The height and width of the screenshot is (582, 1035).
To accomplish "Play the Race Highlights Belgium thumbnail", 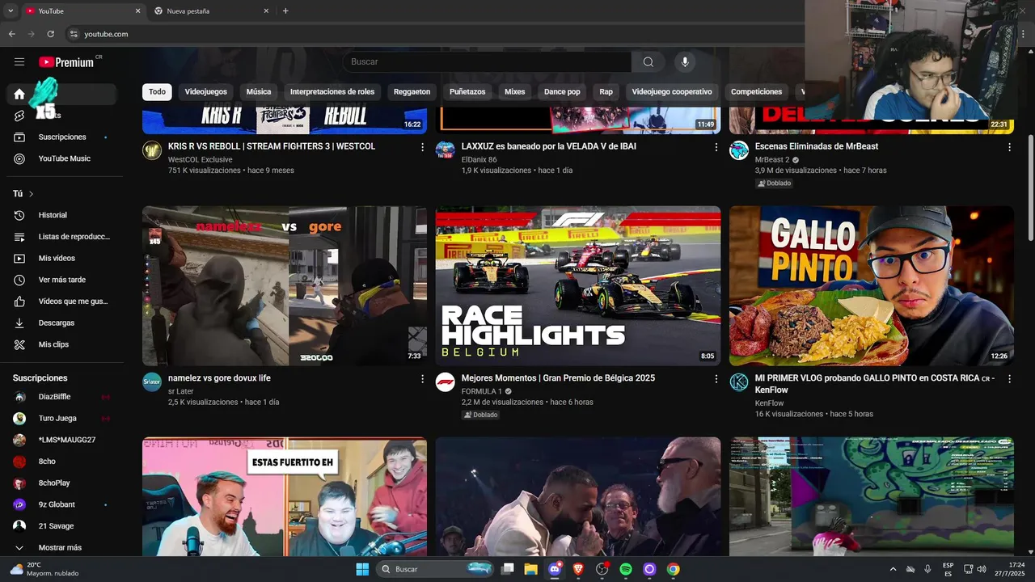I will pos(578,285).
